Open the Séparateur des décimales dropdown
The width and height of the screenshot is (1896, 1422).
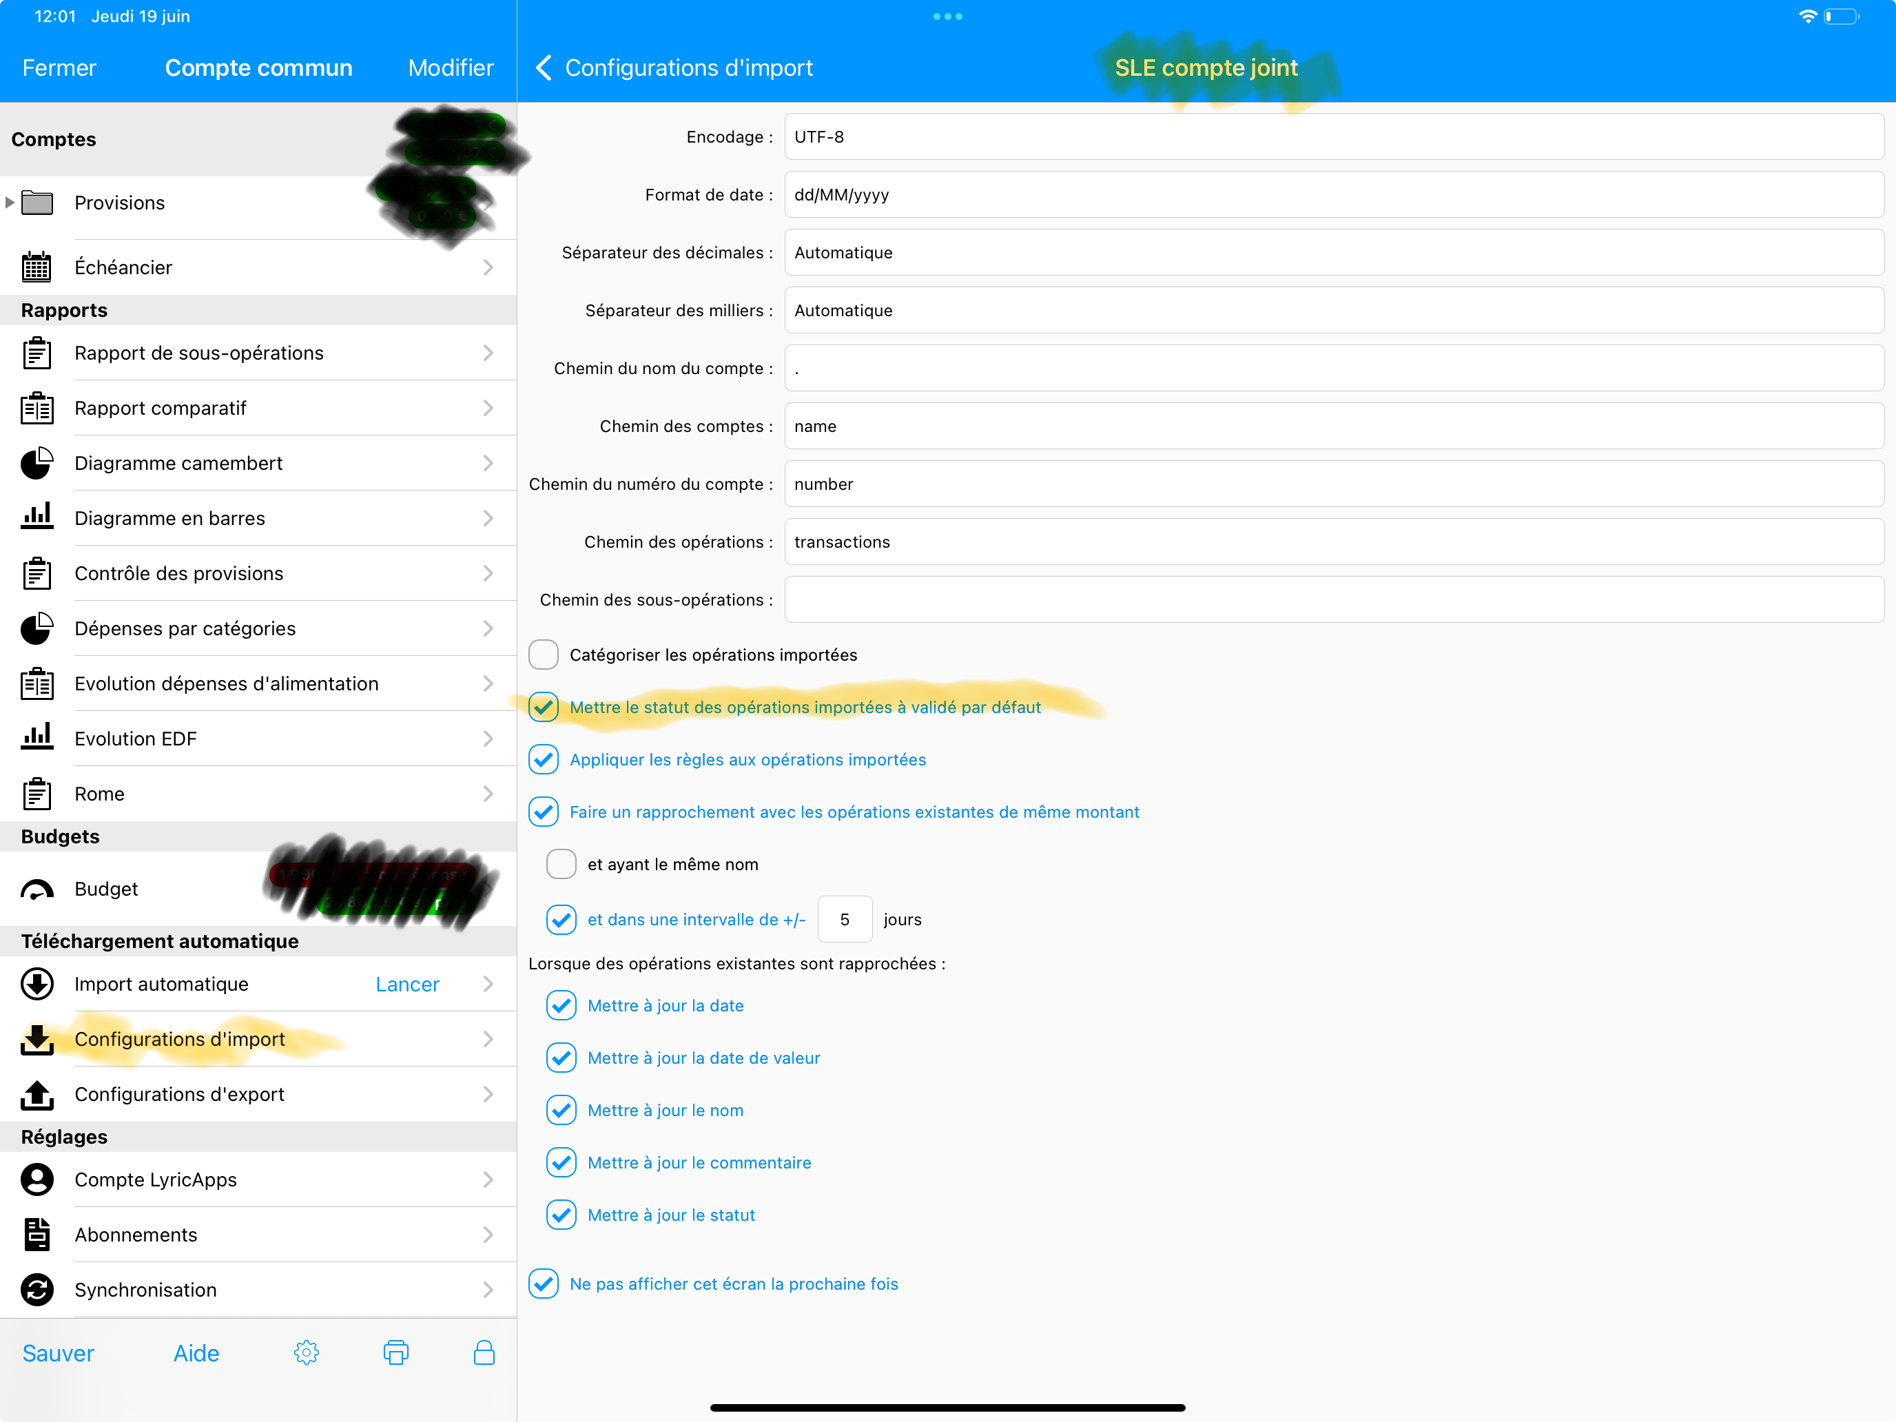1334,253
